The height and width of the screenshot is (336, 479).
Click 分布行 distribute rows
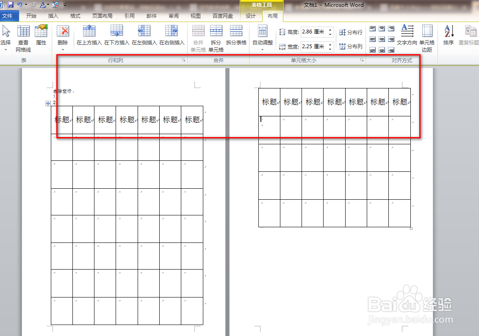point(351,32)
